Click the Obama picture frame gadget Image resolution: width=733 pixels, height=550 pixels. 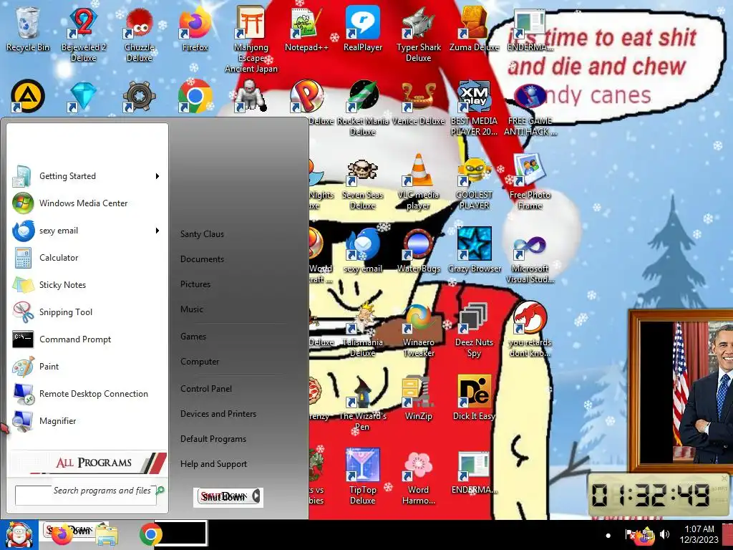[681, 391]
